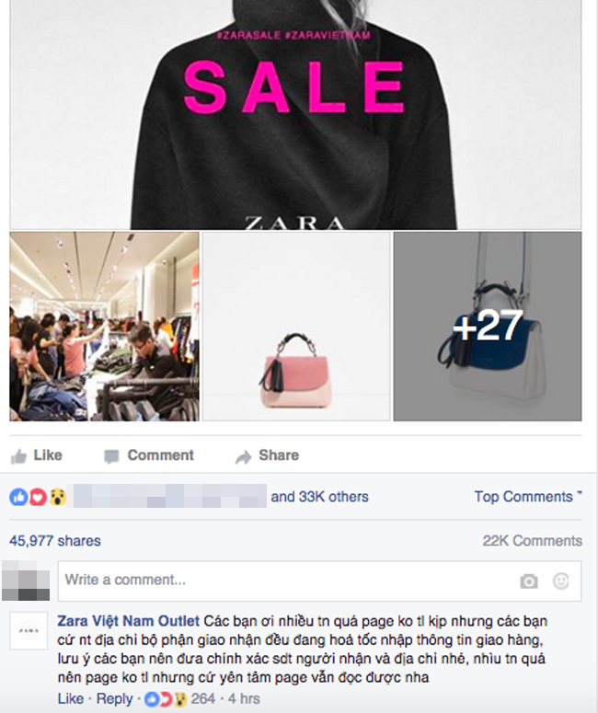Open the Zara Việt Nam Outlet page link

tap(128, 621)
